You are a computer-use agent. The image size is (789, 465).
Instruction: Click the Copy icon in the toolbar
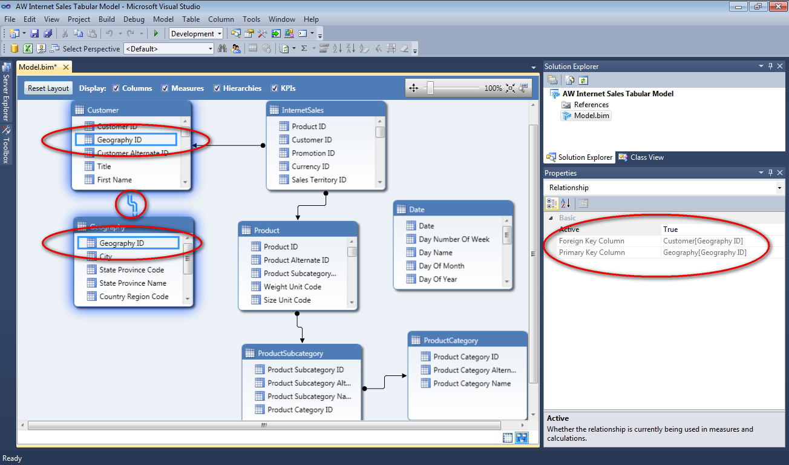tap(78, 34)
